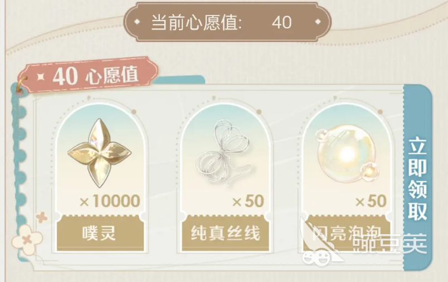Click the small orange cross flower
This screenshot has height=282, width=448.
tap(42, 217)
